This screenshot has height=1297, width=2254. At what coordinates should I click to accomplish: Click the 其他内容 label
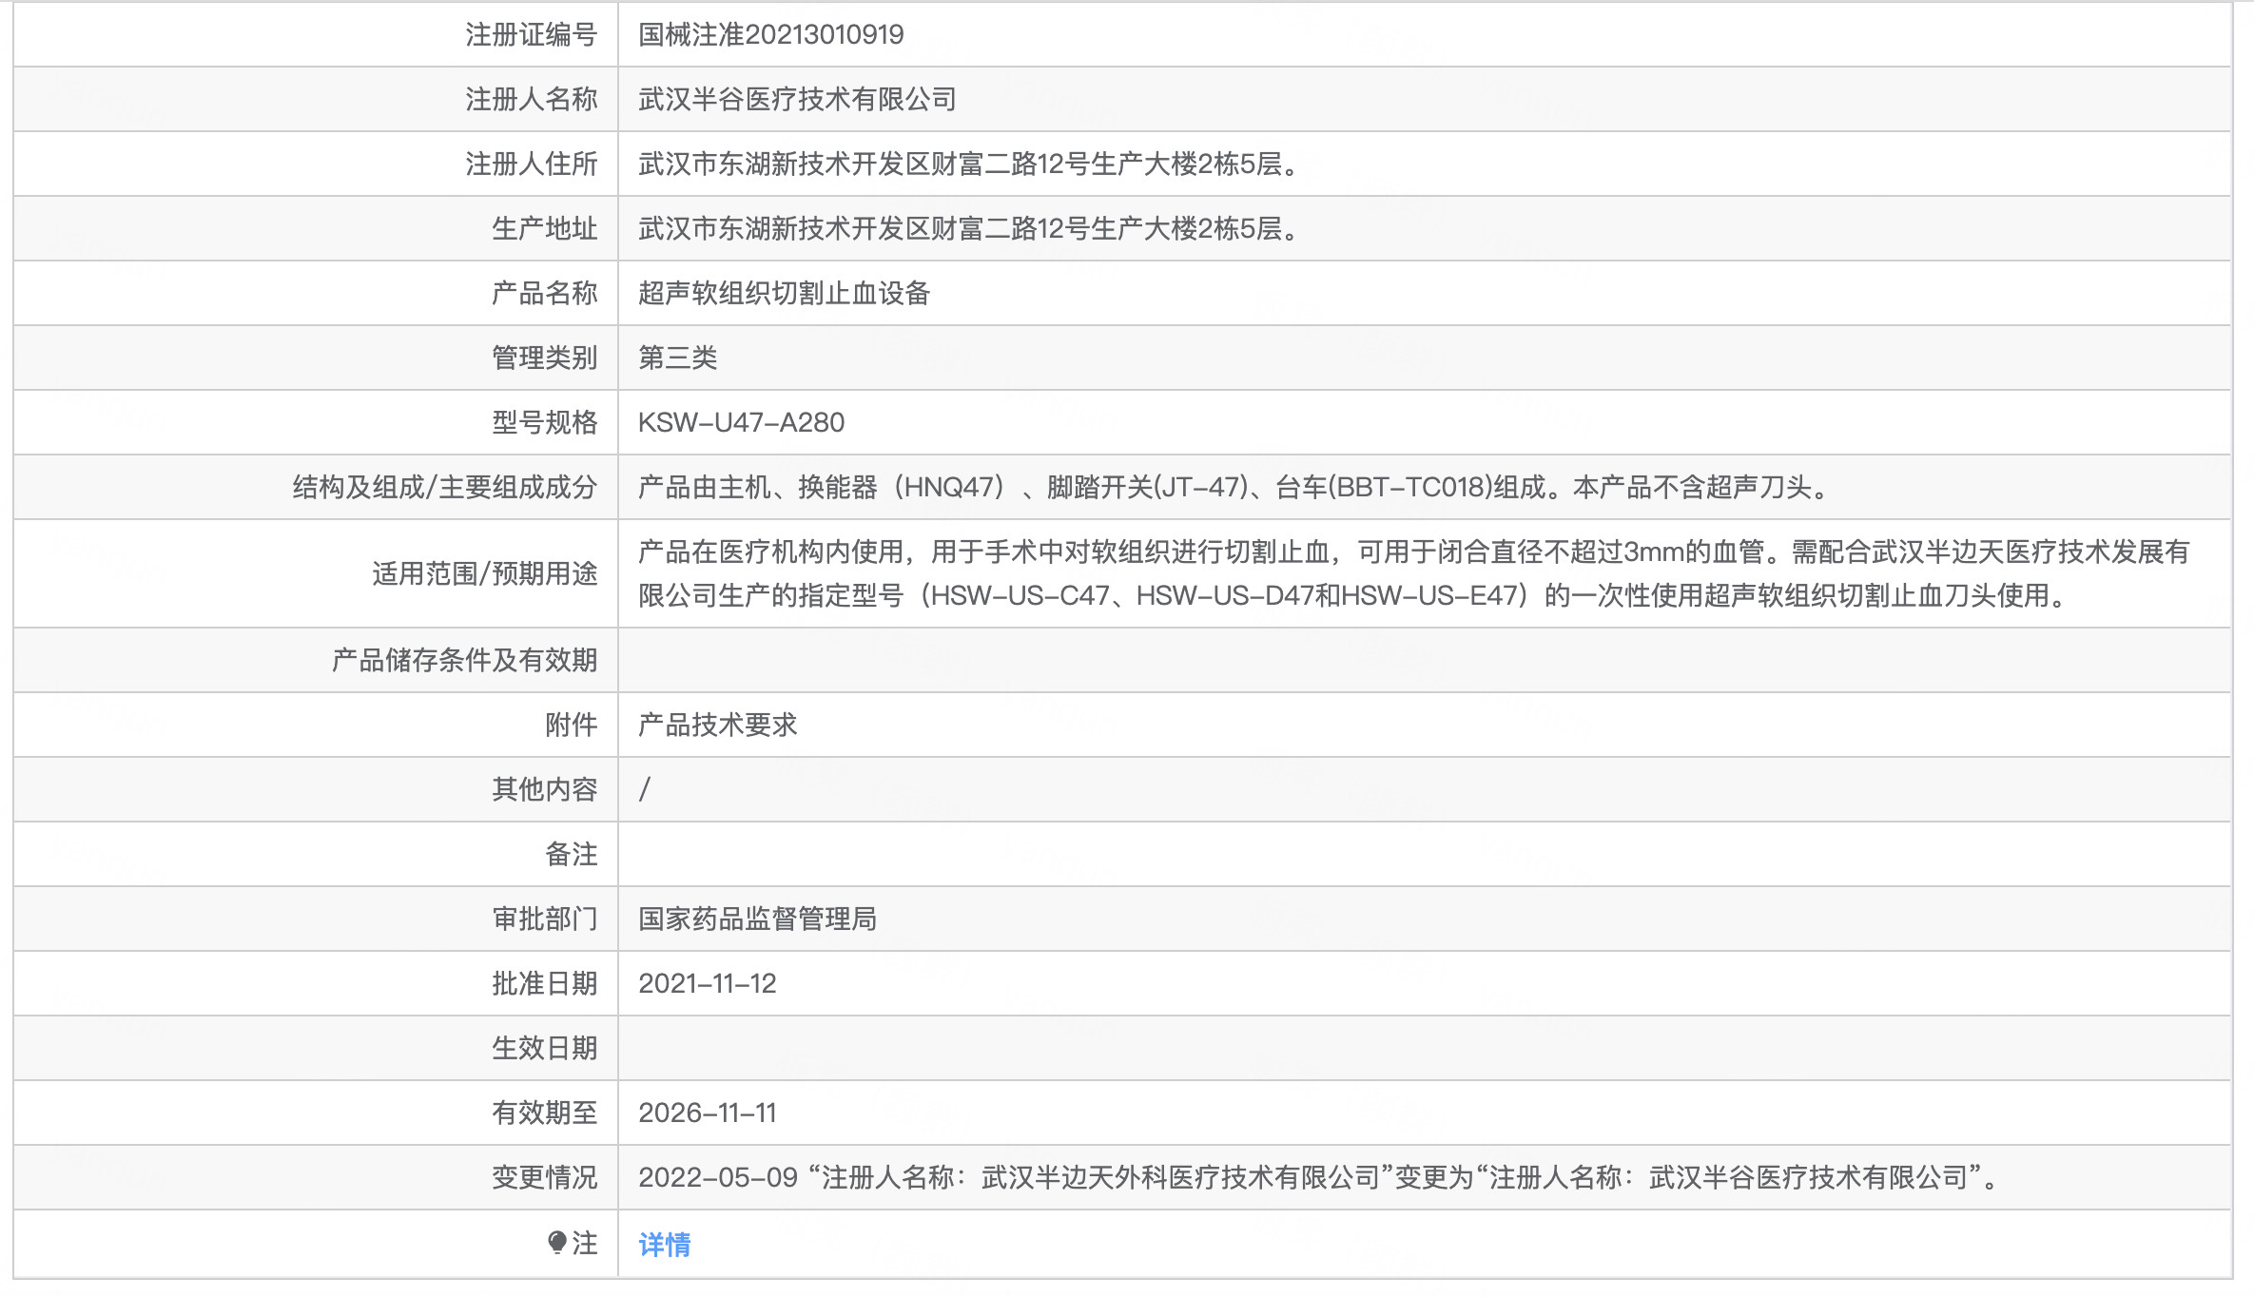click(x=544, y=789)
